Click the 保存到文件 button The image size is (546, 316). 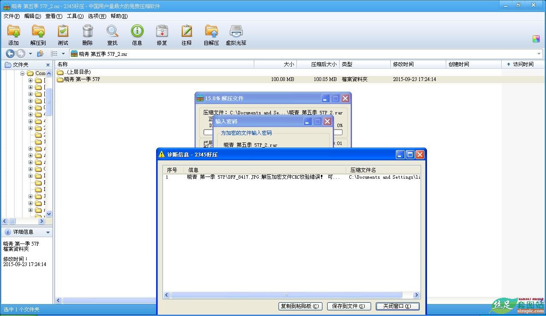tap(349, 306)
